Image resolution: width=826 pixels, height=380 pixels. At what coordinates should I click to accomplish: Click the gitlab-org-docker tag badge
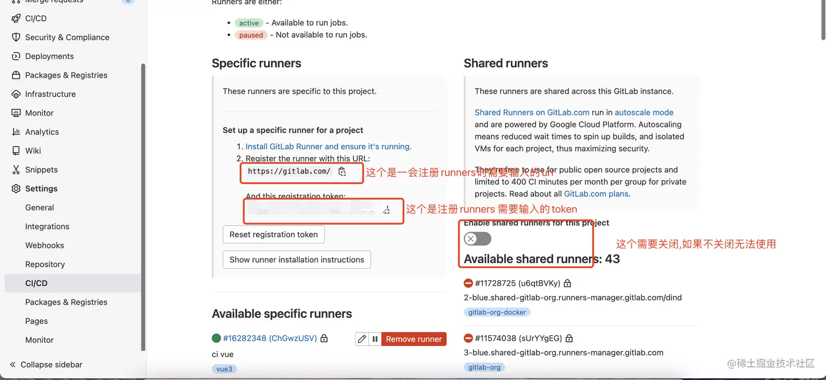(x=497, y=312)
